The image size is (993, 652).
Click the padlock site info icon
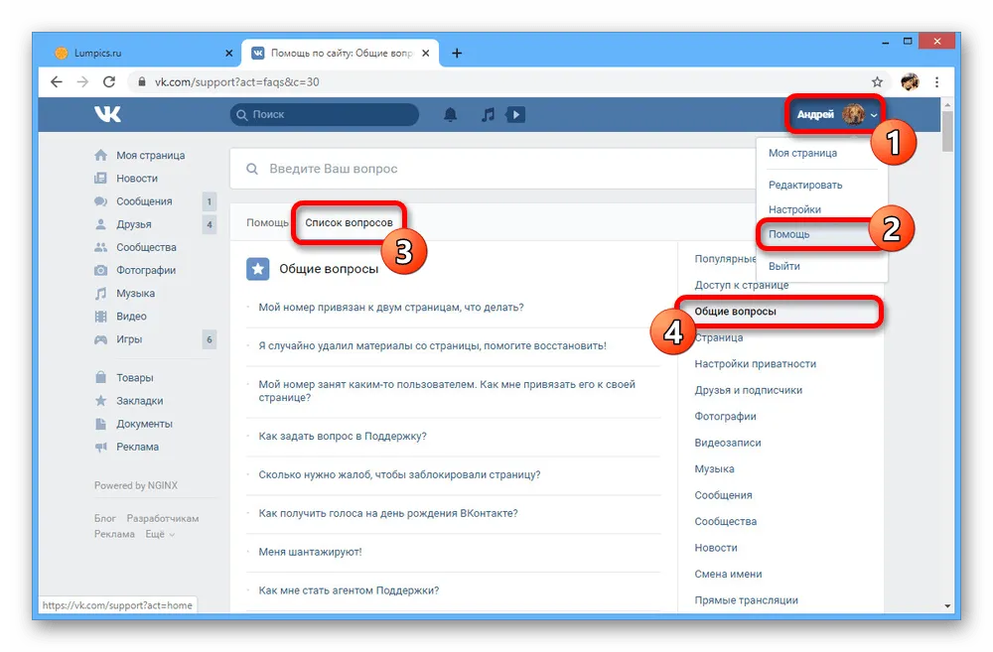[x=142, y=81]
